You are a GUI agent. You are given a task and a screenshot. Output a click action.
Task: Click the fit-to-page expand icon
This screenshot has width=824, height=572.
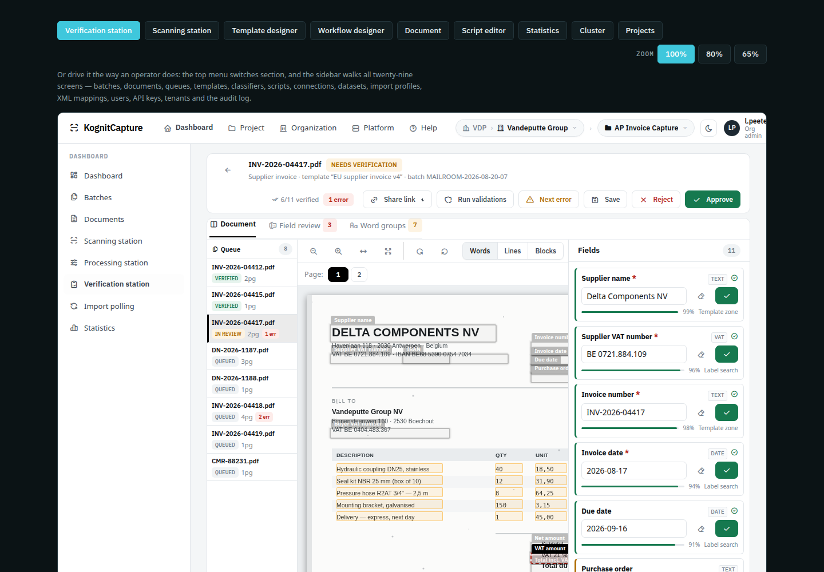388,251
